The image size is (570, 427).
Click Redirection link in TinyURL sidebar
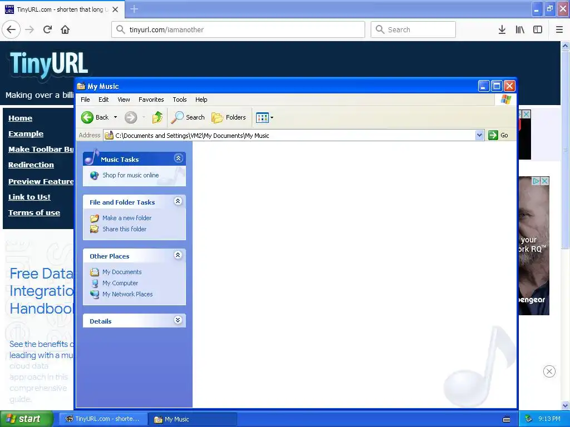(31, 165)
